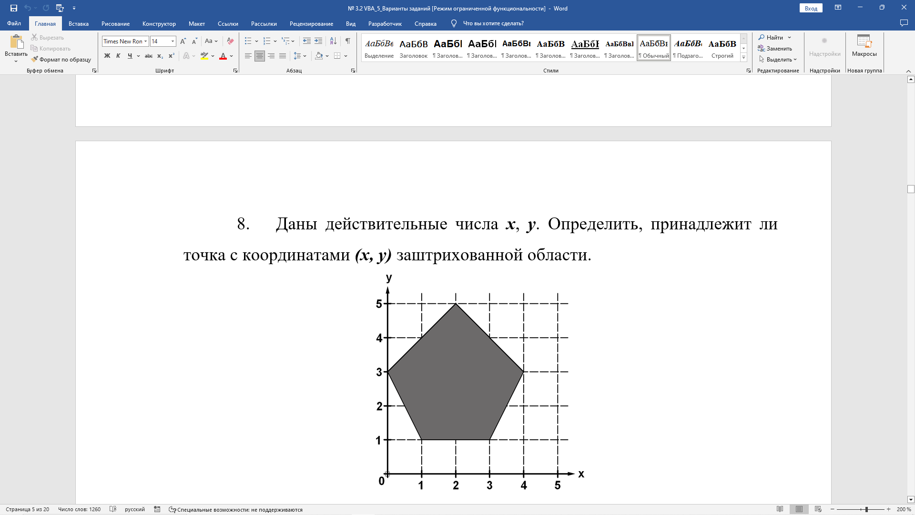Click the Paste (Вставить) clipboard icon
The height and width of the screenshot is (515, 915).
(16, 42)
